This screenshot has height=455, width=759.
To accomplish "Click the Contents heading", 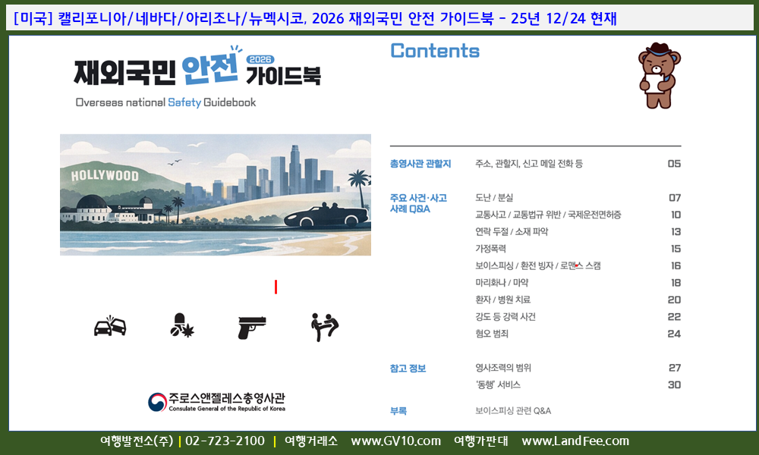I will point(435,51).
